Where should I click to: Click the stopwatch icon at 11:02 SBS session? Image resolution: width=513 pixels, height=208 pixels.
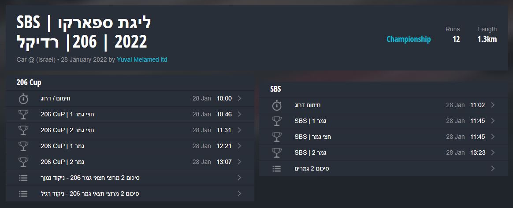[277, 105]
